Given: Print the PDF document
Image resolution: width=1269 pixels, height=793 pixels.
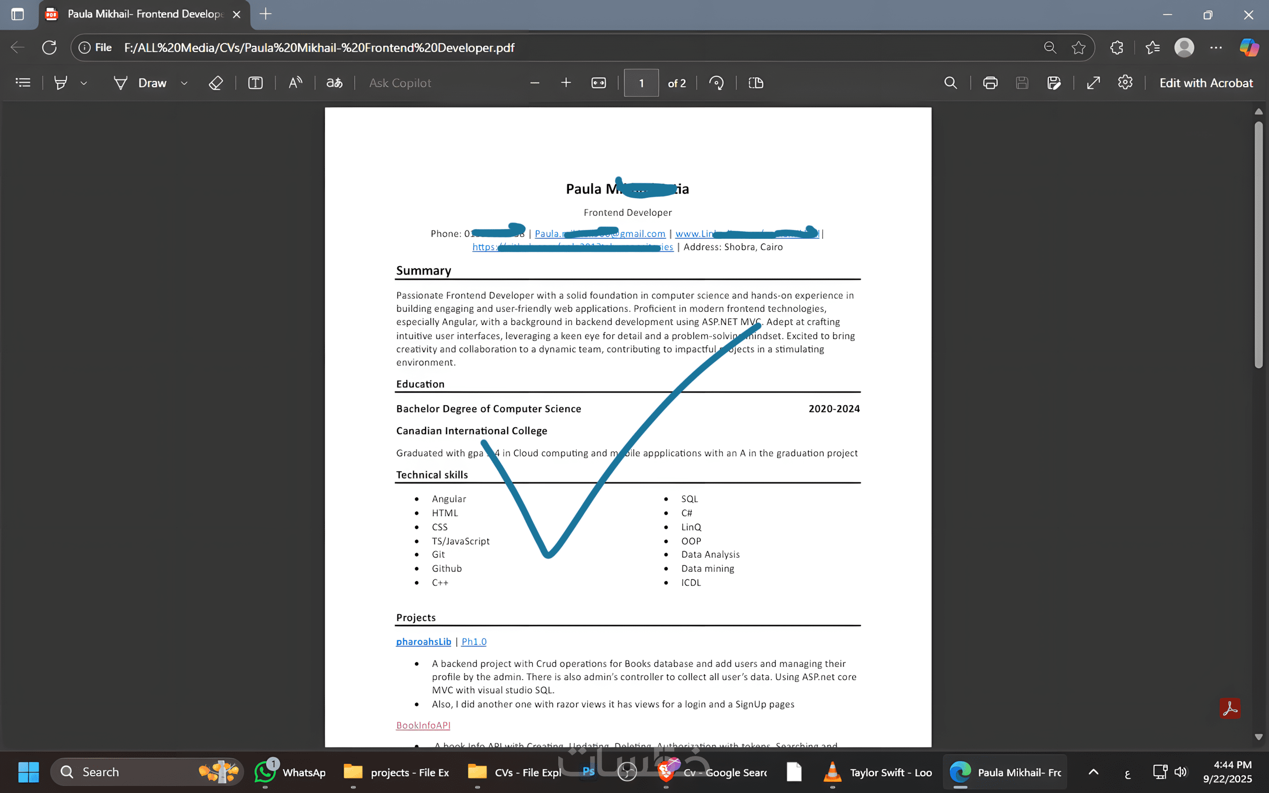Looking at the screenshot, I should (x=990, y=83).
